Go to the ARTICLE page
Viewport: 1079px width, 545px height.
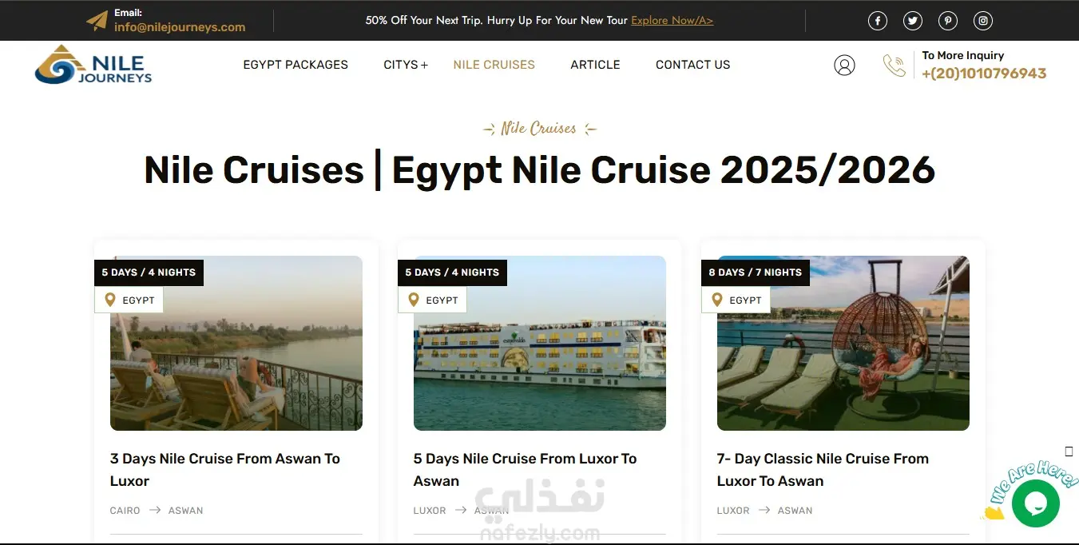click(595, 65)
